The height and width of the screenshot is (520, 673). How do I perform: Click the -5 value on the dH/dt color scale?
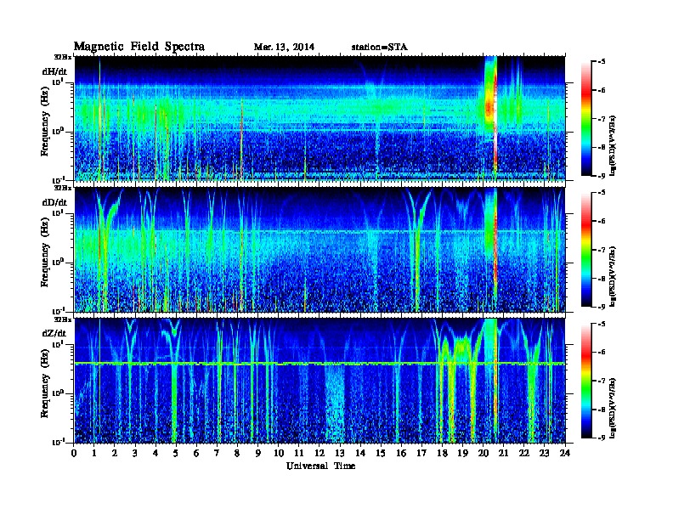coord(602,62)
